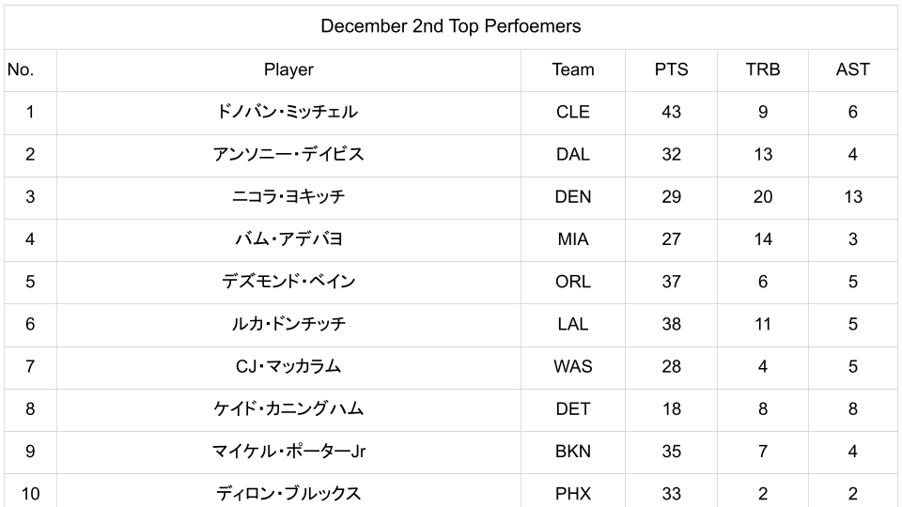Click the BKN team cell
Screen dimensions: 902x507
[572, 451]
